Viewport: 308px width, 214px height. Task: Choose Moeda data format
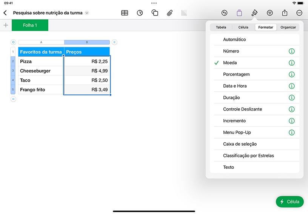pos(254,63)
